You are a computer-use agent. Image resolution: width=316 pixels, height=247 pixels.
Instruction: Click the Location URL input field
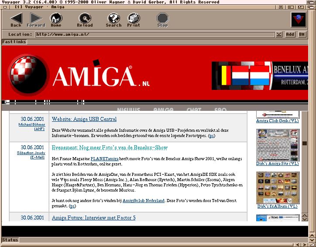coord(155,34)
